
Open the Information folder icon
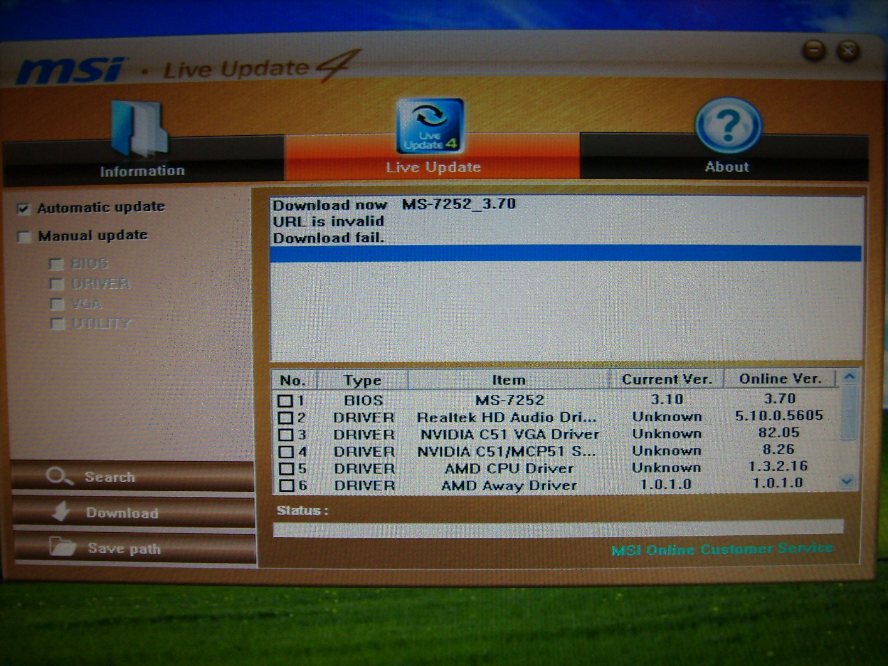139,128
